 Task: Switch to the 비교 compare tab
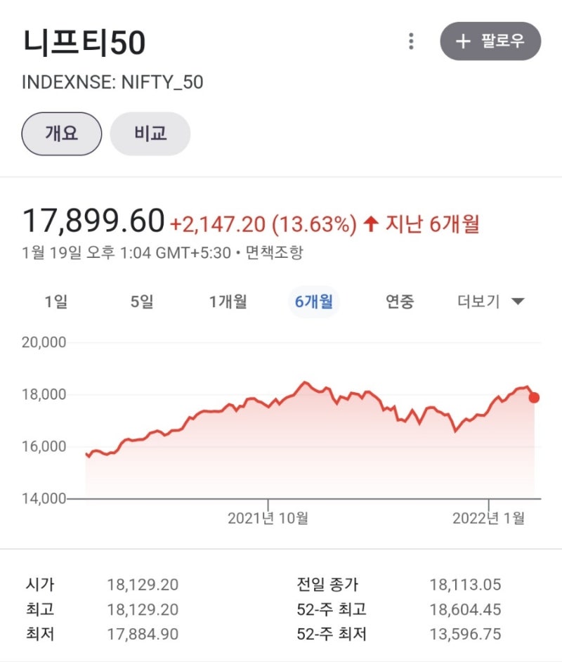[150, 134]
